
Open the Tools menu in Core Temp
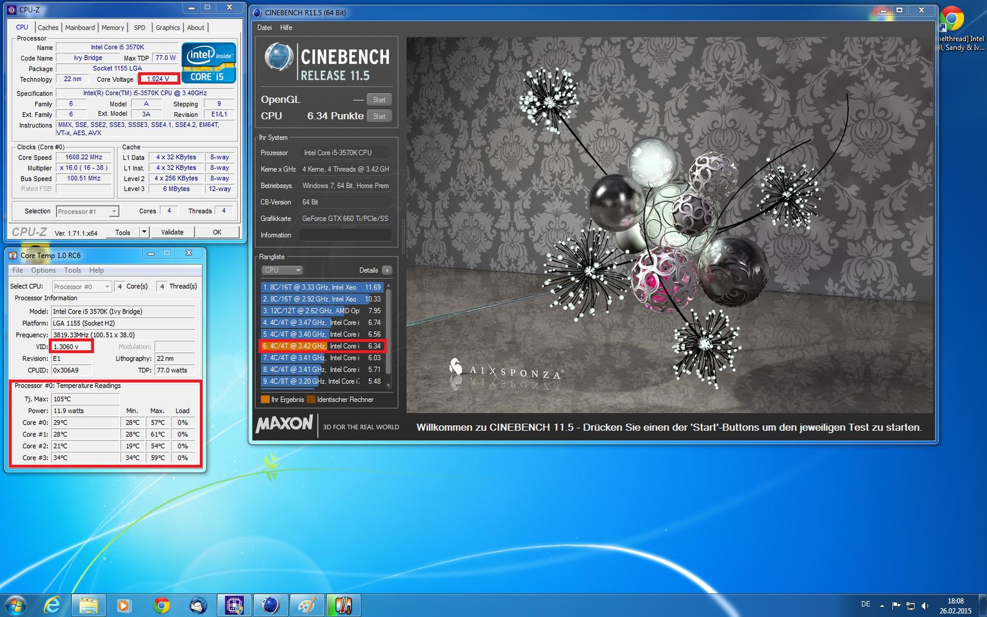pos(72,271)
